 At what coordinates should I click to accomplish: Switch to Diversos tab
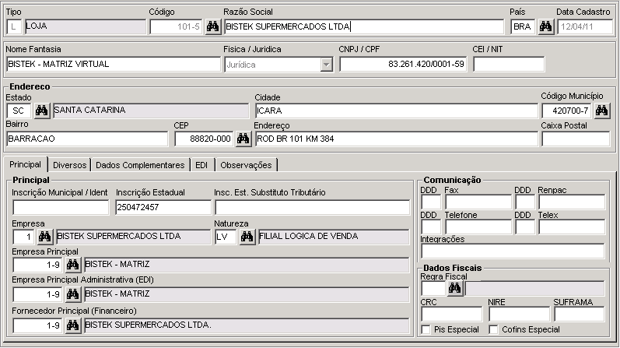(x=69, y=165)
